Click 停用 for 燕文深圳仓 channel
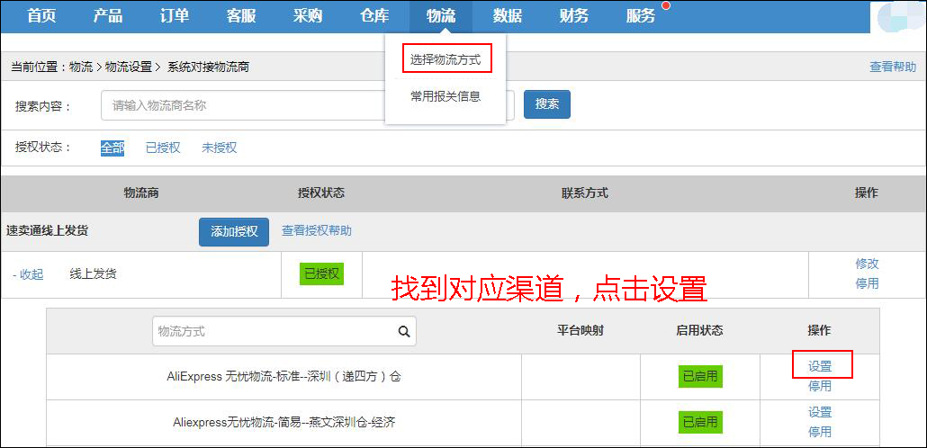The height and width of the screenshot is (448, 927). [820, 432]
